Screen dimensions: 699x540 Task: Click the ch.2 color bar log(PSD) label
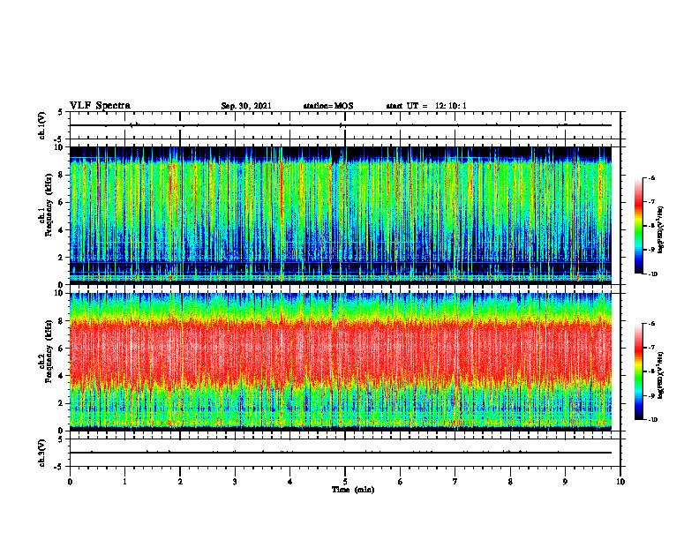coord(661,375)
